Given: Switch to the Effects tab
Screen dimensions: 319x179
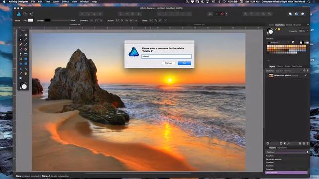Looking at the screenshot, I should (x=280, y=66).
